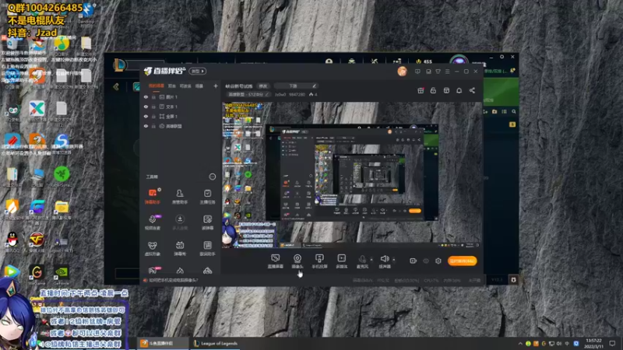Switch to the third scene tab
This screenshot has height=350, width=623.
185,86
